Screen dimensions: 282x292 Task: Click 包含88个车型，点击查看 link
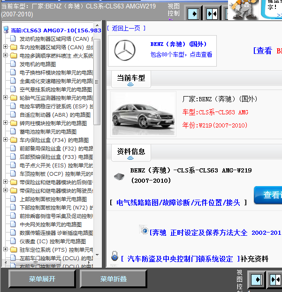click(x=181, y=54)
